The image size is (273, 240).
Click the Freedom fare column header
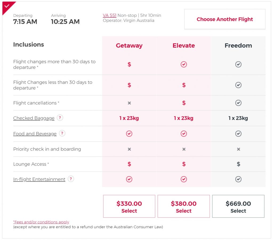coord(238,45)
